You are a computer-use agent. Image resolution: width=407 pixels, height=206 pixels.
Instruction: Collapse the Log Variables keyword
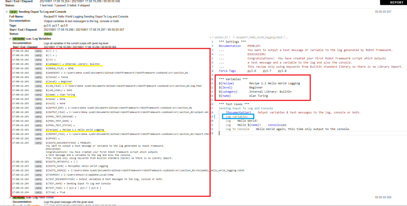10,39
